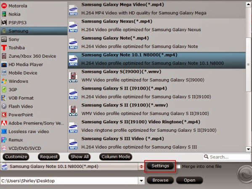Image resolution: width=252 pixels, height=189 pixels.
Task: Click the Request button
Action: pos(49,157)
